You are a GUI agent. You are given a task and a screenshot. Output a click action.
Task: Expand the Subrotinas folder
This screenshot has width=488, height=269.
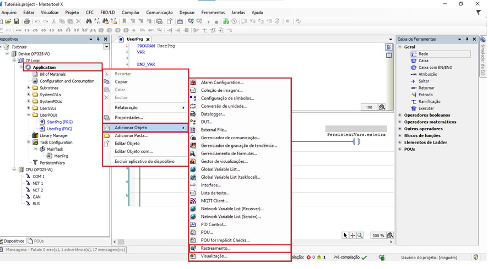[x=29, y=87]
